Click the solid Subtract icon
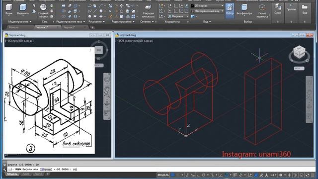Screen dimensions: 318x179 (64, 11)
